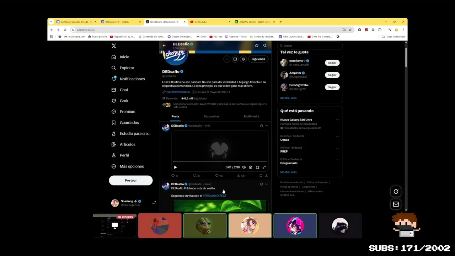Switch to the Multimedia tab

251,116
